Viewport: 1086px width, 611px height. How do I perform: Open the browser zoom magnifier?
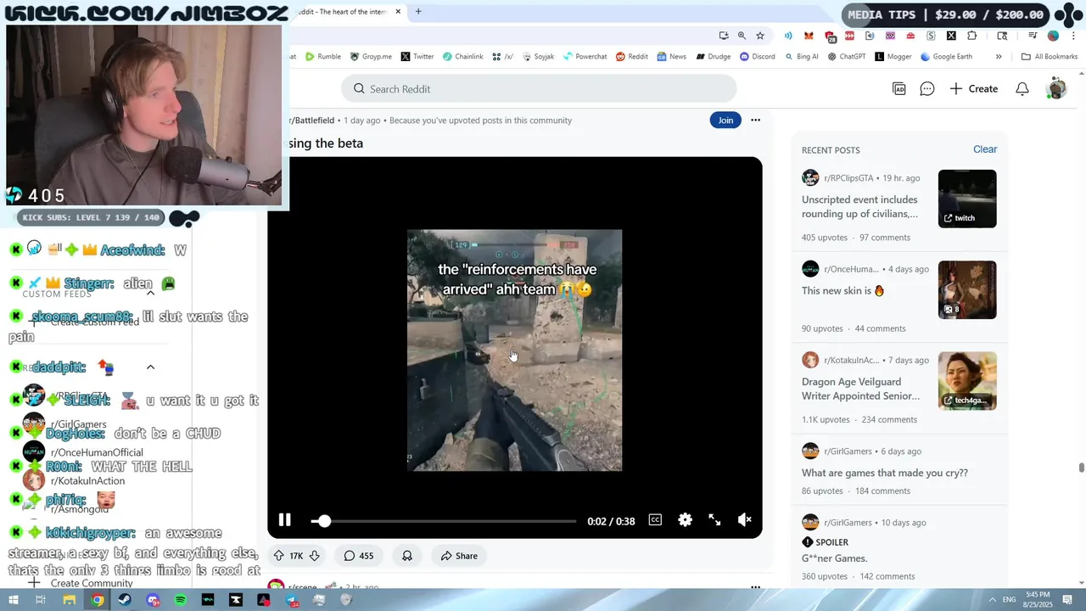tap(742, 36)
